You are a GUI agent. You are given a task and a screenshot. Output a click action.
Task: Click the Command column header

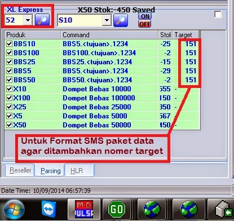(x=109, y=35)
